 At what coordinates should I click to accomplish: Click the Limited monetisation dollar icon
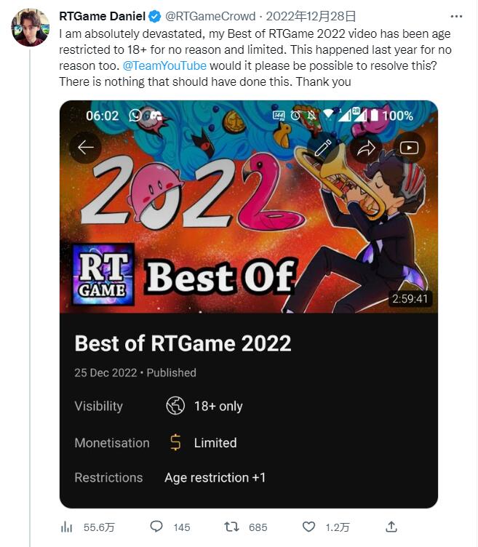(175, 442)
